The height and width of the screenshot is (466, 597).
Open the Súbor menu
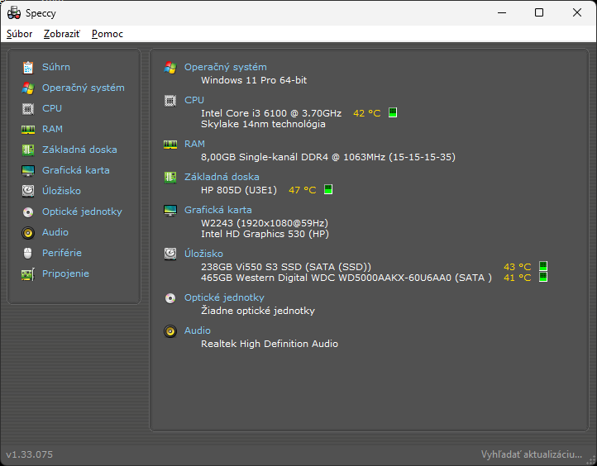pyautogui.click(x=20, y=34)
